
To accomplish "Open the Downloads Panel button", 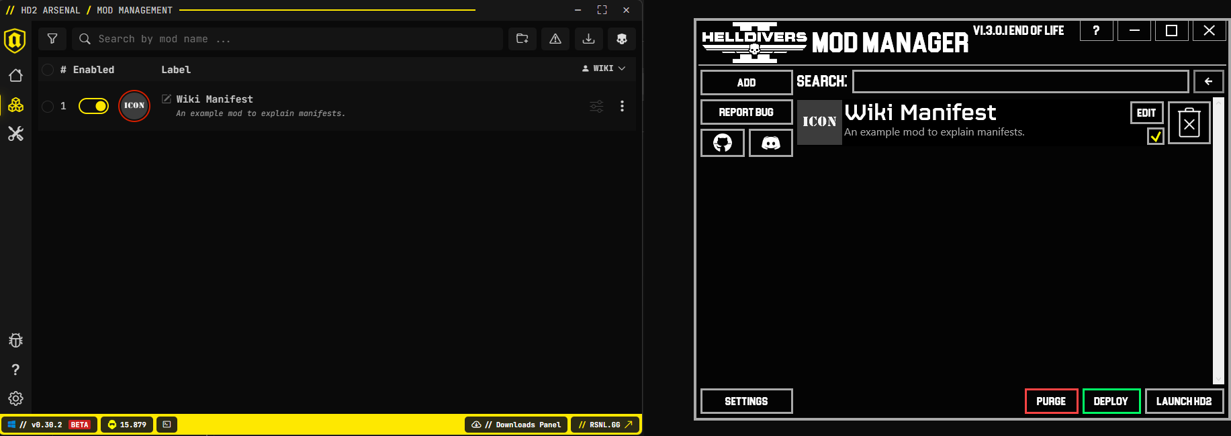I will [516, 425].
